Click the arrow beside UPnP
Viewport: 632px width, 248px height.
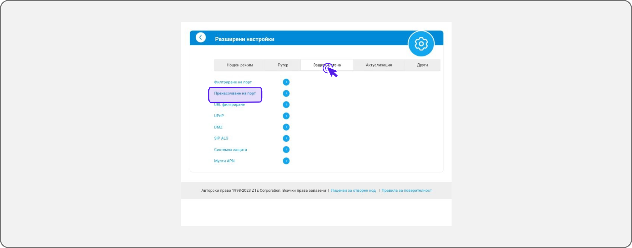pyautogui.click(x=286, y=116)
